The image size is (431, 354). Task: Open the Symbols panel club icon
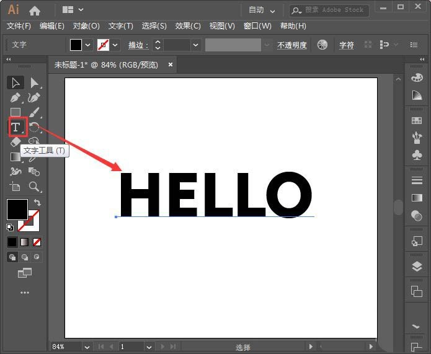point(417,155)
